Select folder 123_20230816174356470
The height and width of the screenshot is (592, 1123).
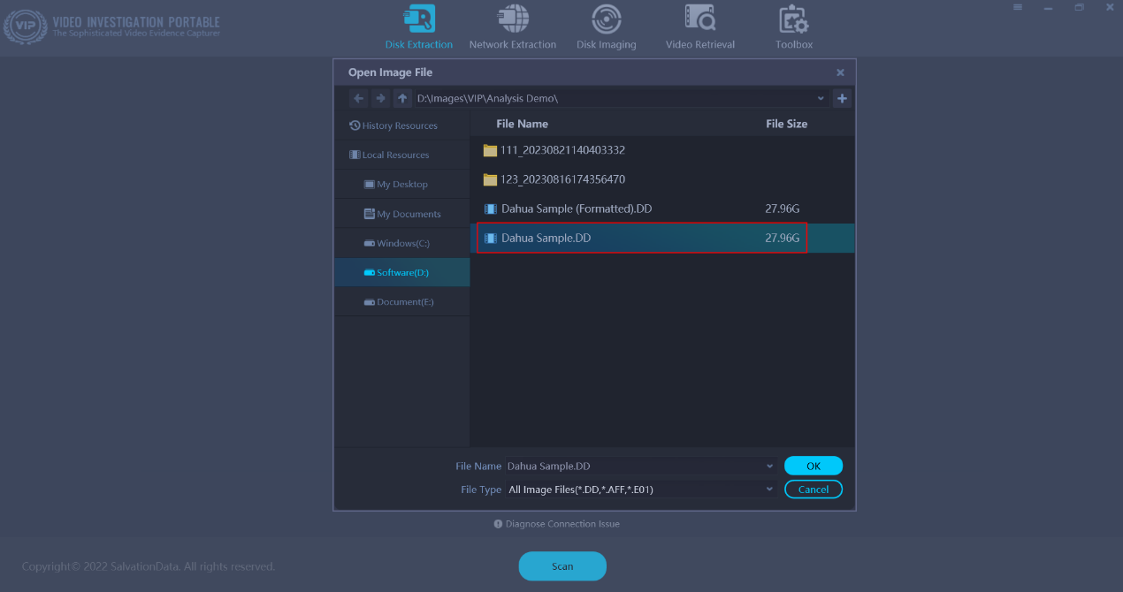(662, 179)
